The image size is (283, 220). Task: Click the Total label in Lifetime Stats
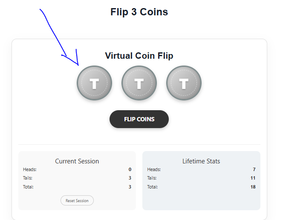152,187
